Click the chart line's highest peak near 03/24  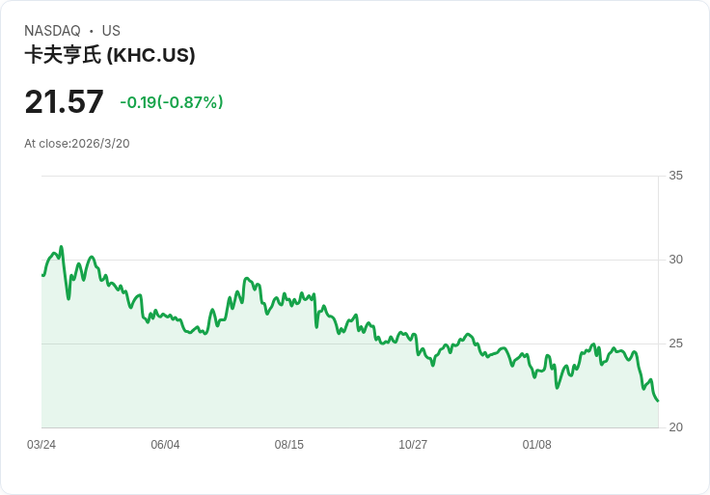coord(61,247)
